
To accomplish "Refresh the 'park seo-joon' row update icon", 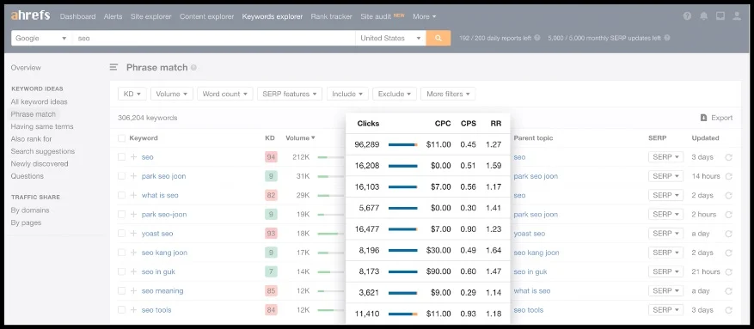I will tap(728, 215).
